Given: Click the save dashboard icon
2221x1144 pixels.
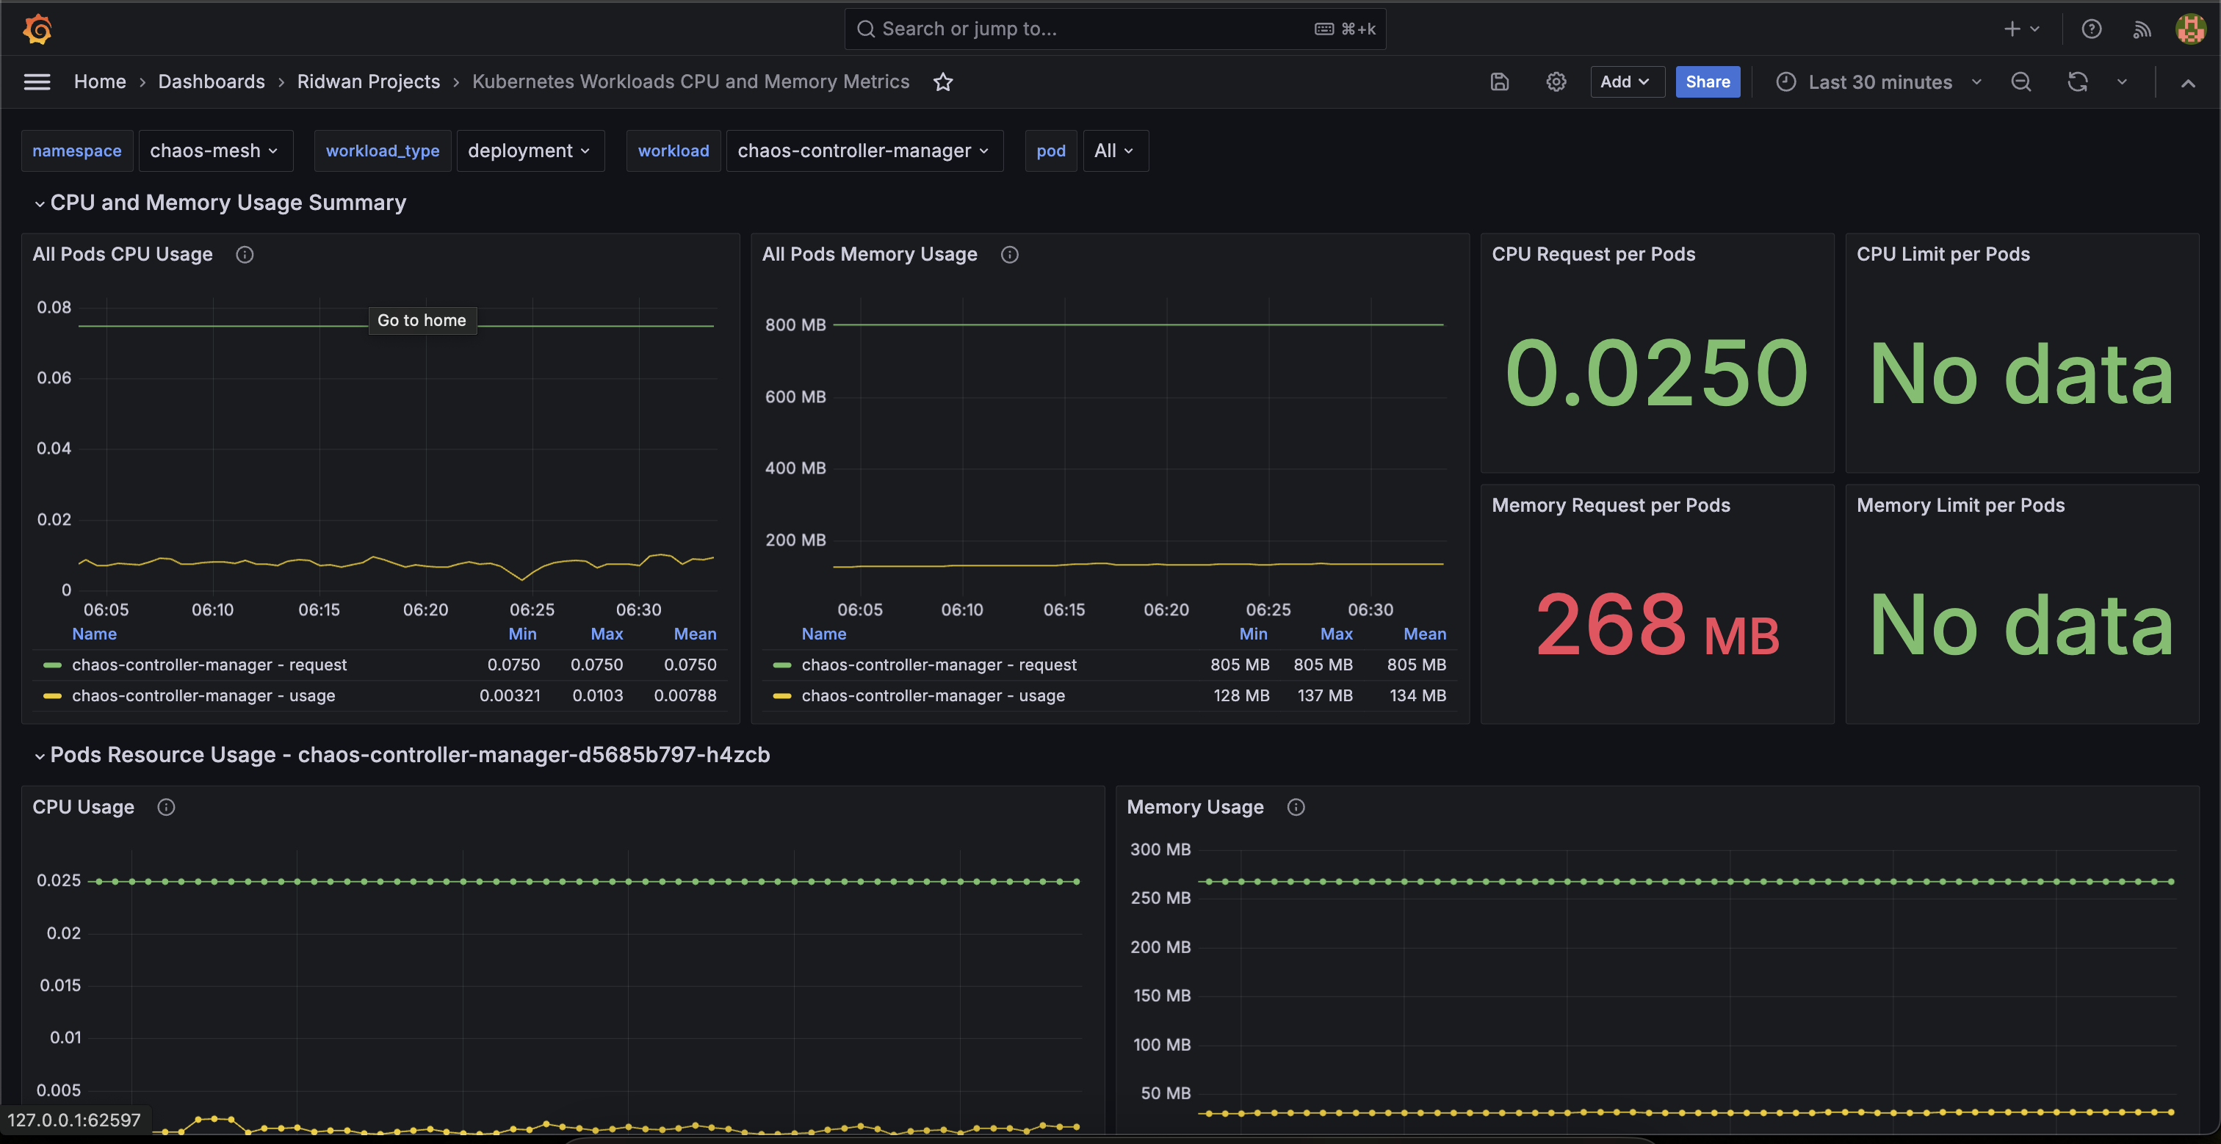Looking at the screenshot, I should point(1499,82).
